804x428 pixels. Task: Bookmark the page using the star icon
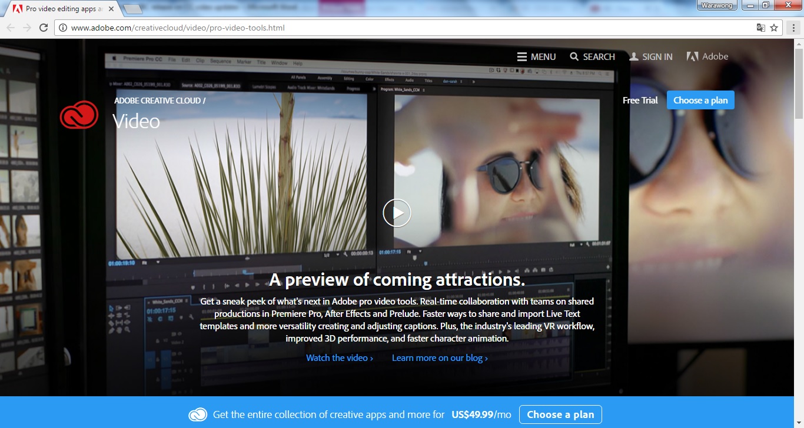pyautogui.click(x=774, y=28)
